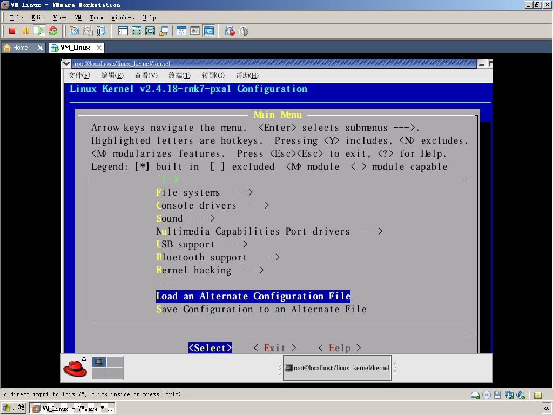Click the yellow message log icon
This screenshot has width=553, height=415.
tap(537, 395)
